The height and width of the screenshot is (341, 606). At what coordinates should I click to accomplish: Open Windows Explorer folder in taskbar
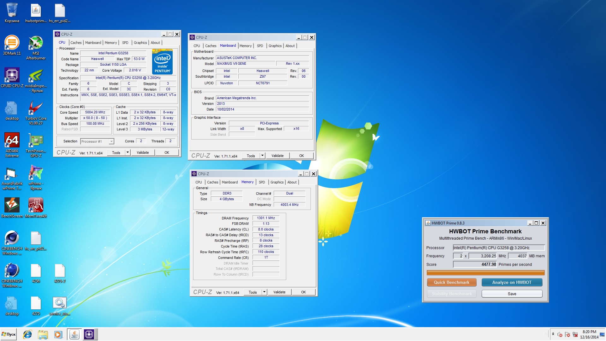43,334
